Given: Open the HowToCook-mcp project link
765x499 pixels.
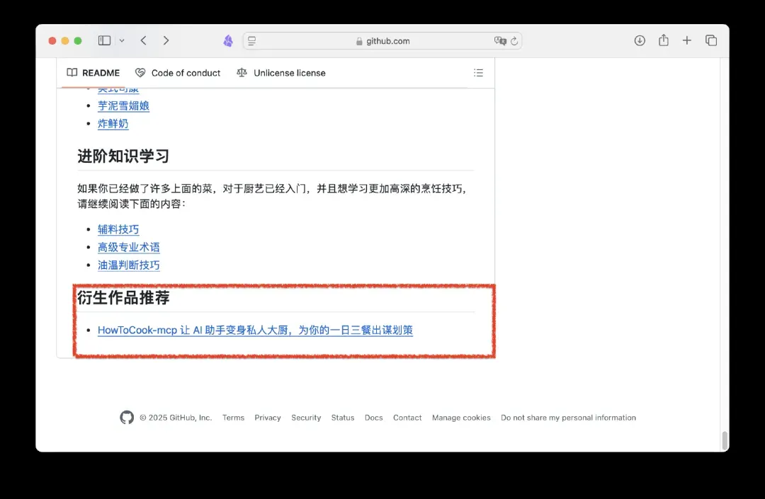Looking at the screenshot, I should click(x=255, y=330).
